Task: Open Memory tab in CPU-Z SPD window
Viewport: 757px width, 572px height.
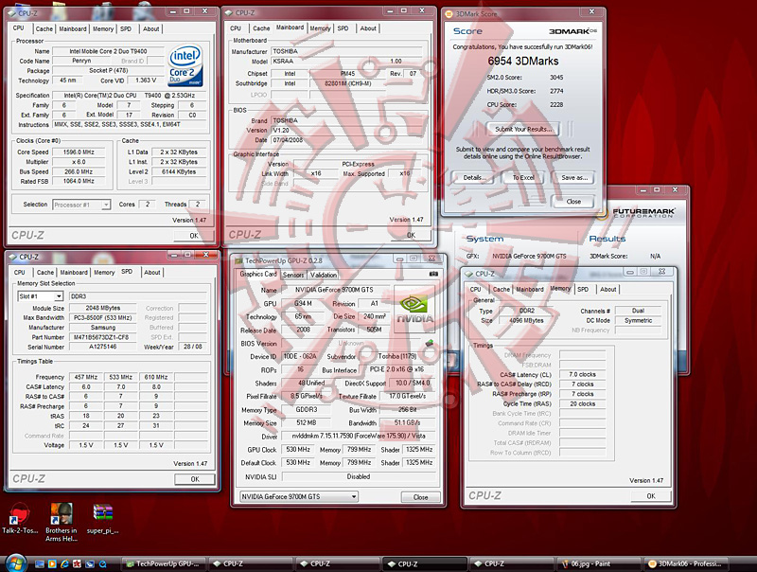Action: point(104,273)
